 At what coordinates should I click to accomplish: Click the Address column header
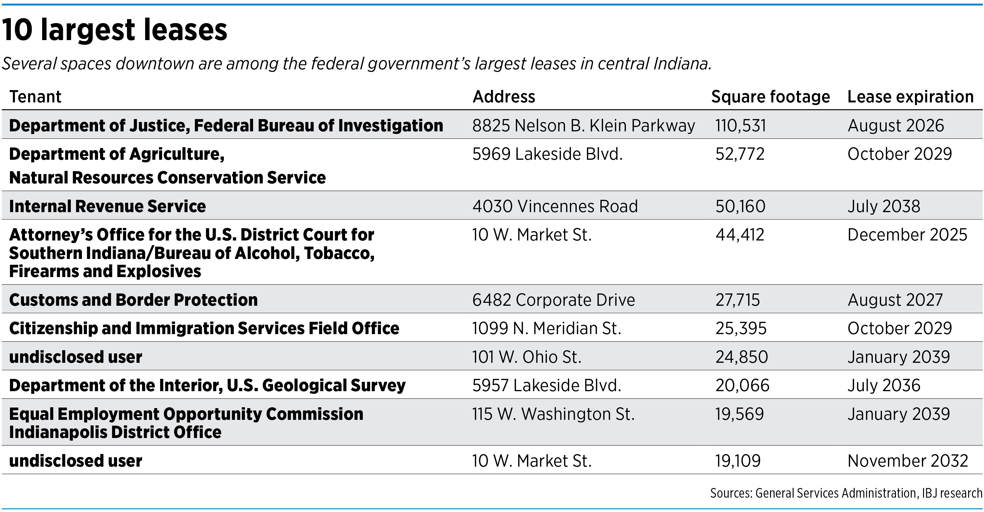coord(504,97)
